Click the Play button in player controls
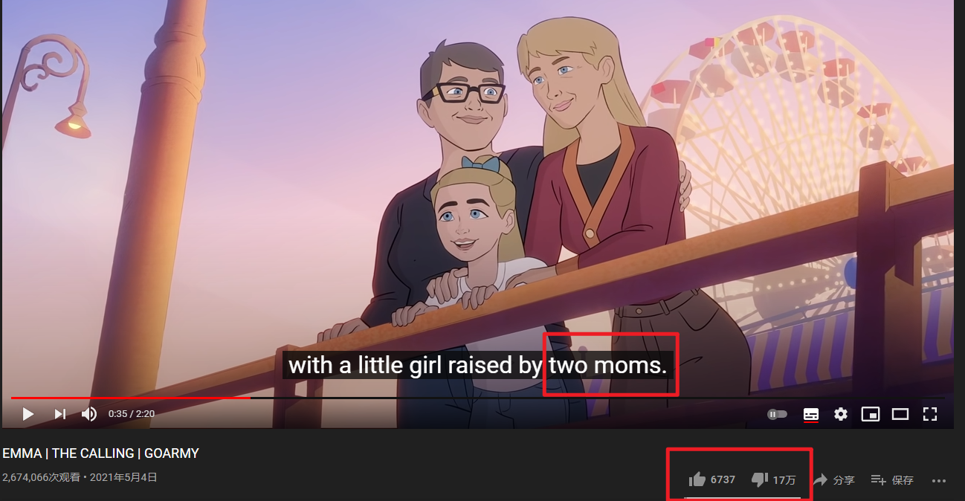Image resolution: width=965 pixels, height=501 pixels. pyautogui.click(x=28, y=414)
